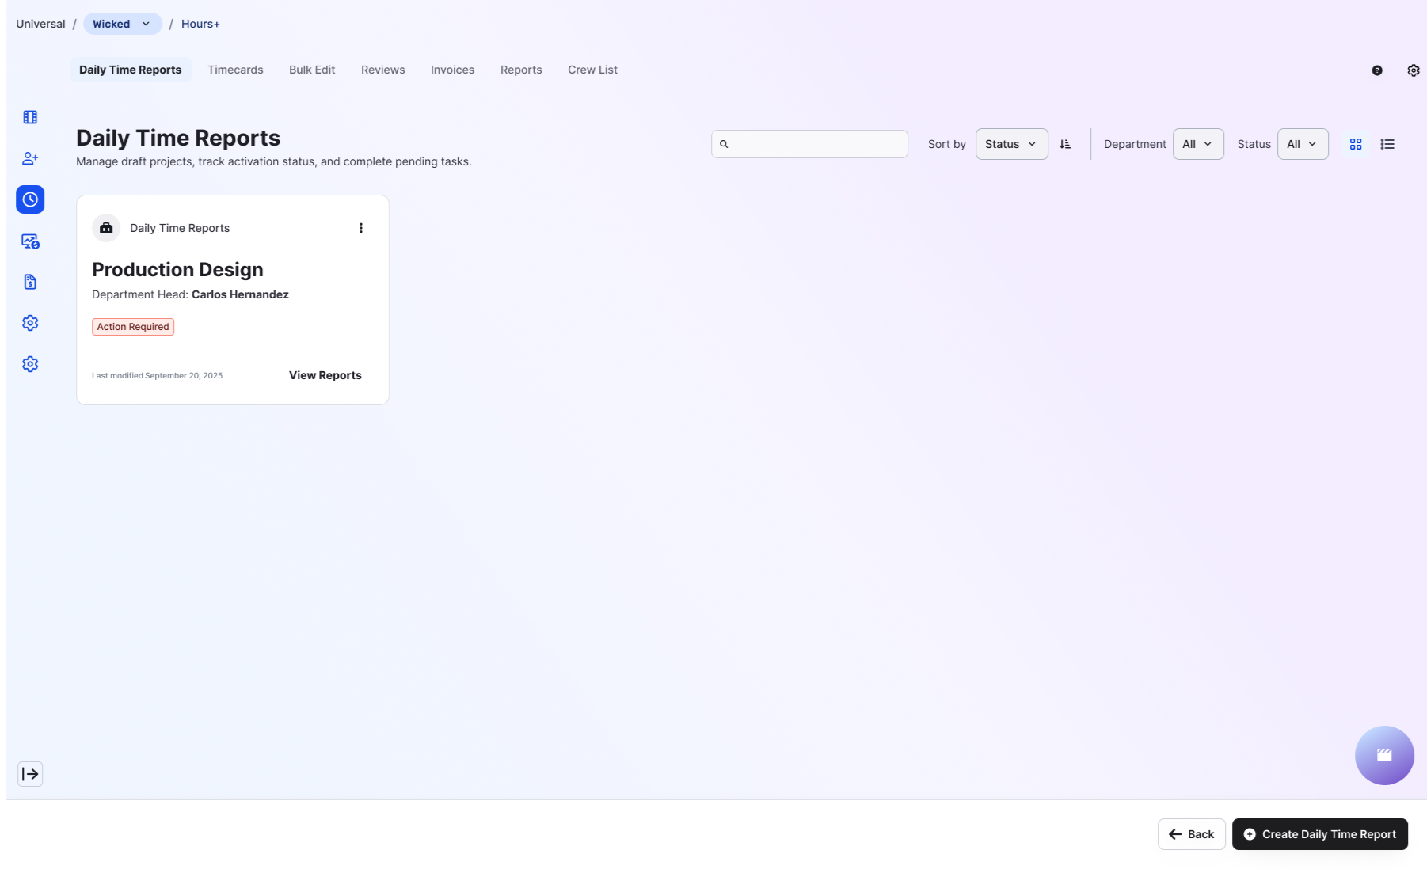Open the Sort by Status dropdown

coord(1011,143)
